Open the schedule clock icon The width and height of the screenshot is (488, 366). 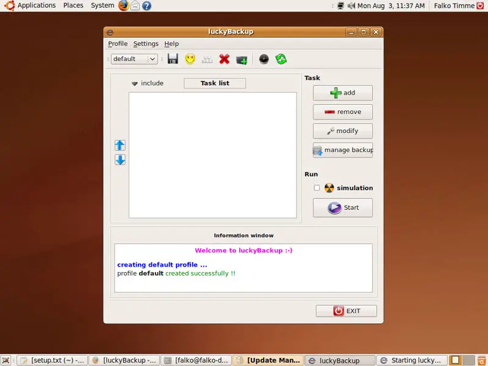point(264,59)
